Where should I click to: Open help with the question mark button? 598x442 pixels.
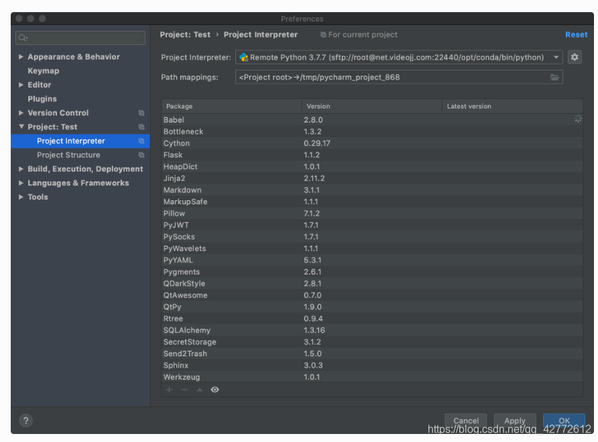tap(25, 421)
